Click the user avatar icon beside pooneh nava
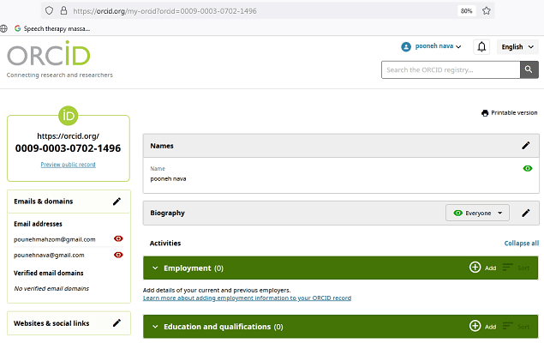The image size is (544, 343). coord(406,46)
